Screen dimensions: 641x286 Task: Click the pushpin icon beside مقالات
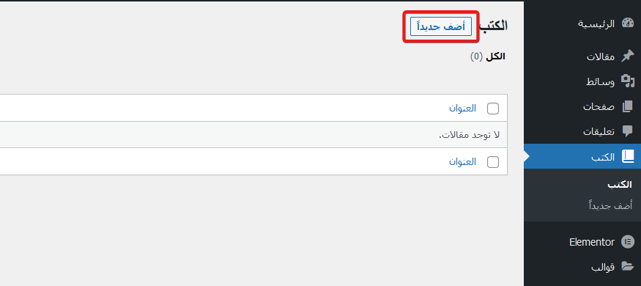tap(628, 56)
